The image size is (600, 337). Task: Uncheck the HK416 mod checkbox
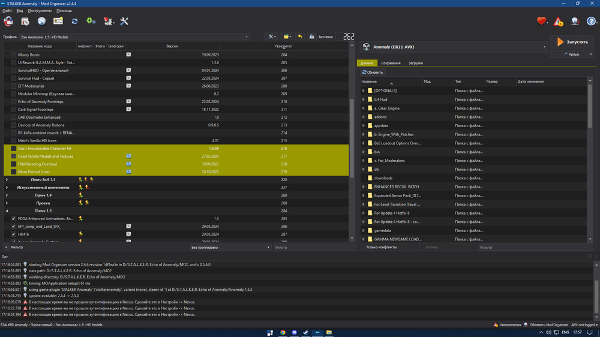click(13, 234)
